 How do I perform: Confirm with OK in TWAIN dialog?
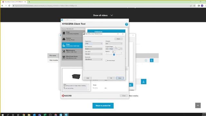111,78
